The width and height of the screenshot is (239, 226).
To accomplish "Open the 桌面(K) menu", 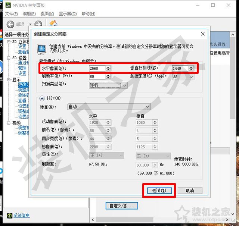I will pos(47,14).
